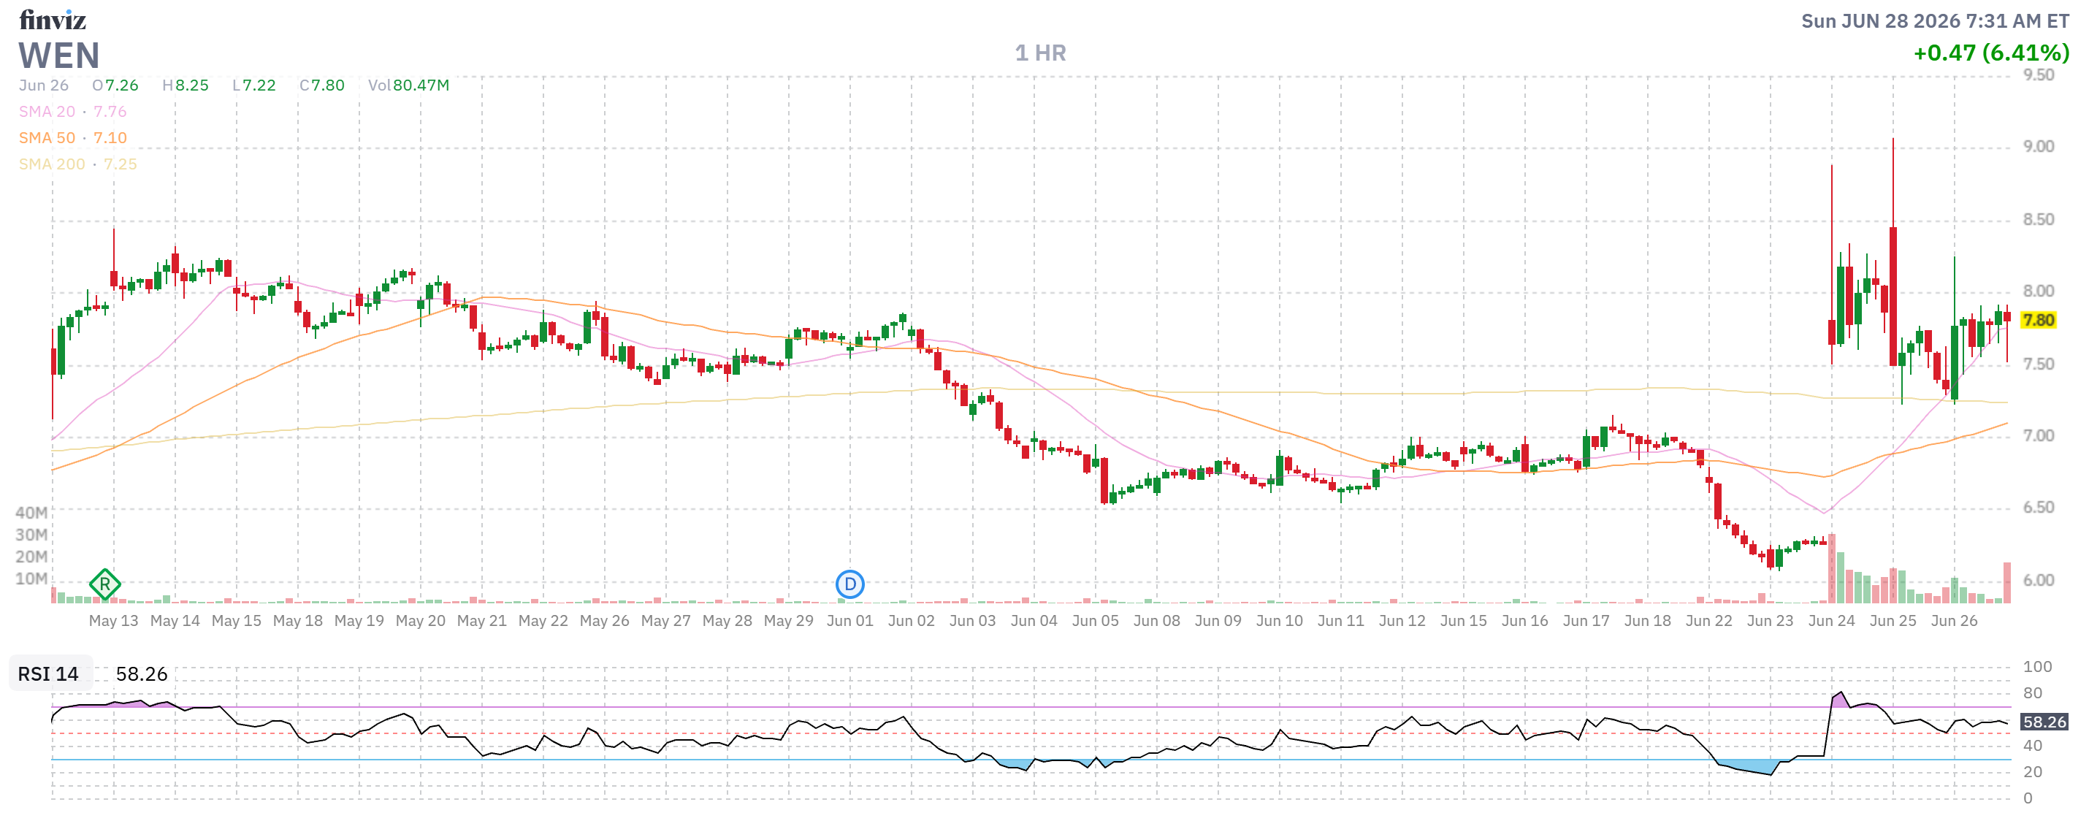Click the Jun 17 date axis label

[1586, 621]
